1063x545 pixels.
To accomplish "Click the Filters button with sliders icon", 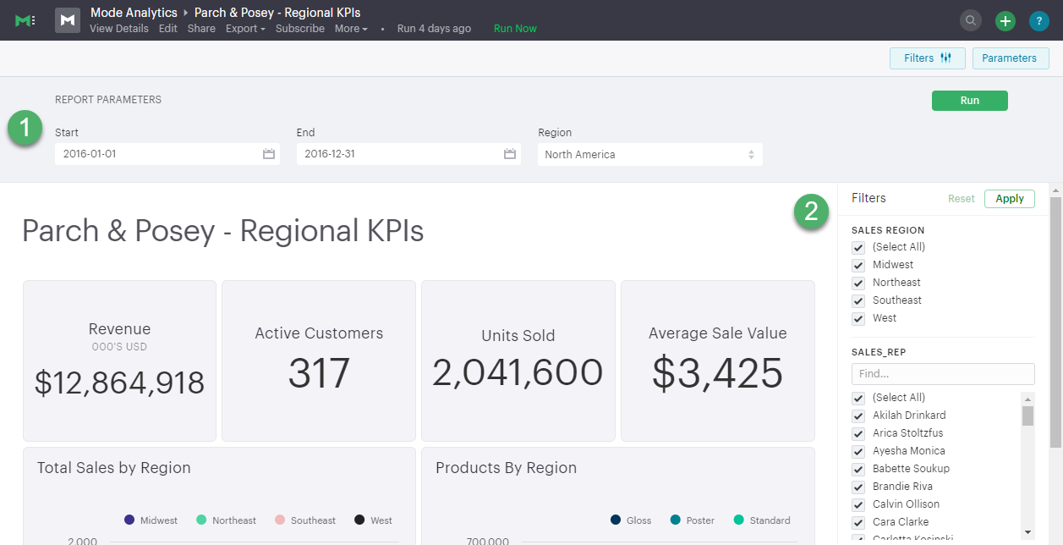I will pos(927,58).
